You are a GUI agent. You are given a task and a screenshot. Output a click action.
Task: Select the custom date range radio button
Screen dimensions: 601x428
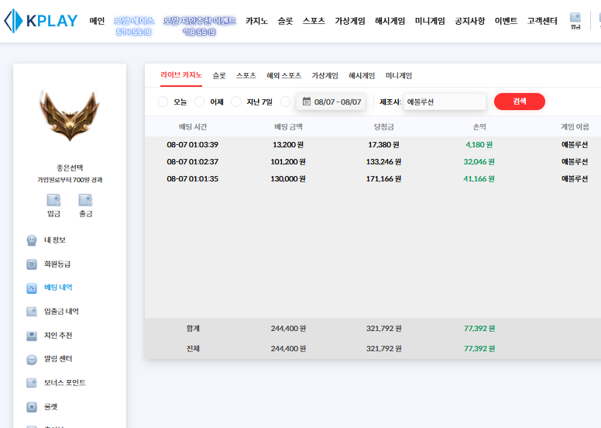[x=285, y=102]
